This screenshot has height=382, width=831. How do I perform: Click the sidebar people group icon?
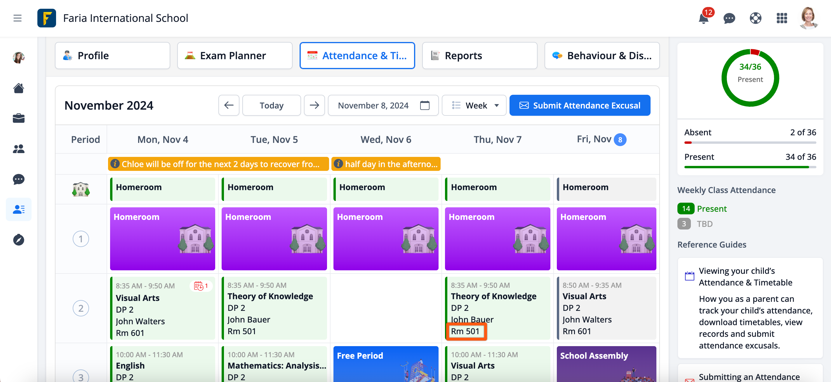[18, 149]
